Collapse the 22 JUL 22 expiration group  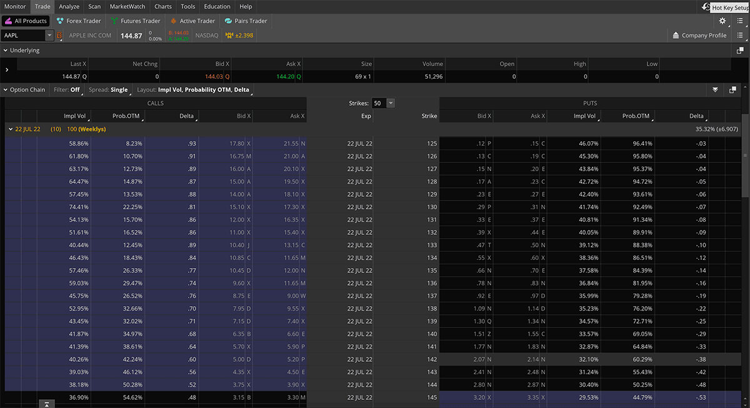pyautogui.click(x=10, y=129)
